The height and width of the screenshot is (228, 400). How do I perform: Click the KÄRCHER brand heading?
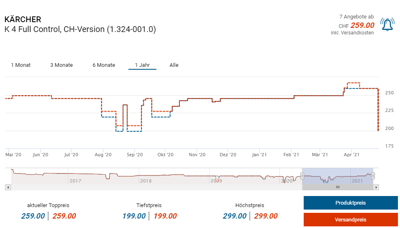[23, 19]
